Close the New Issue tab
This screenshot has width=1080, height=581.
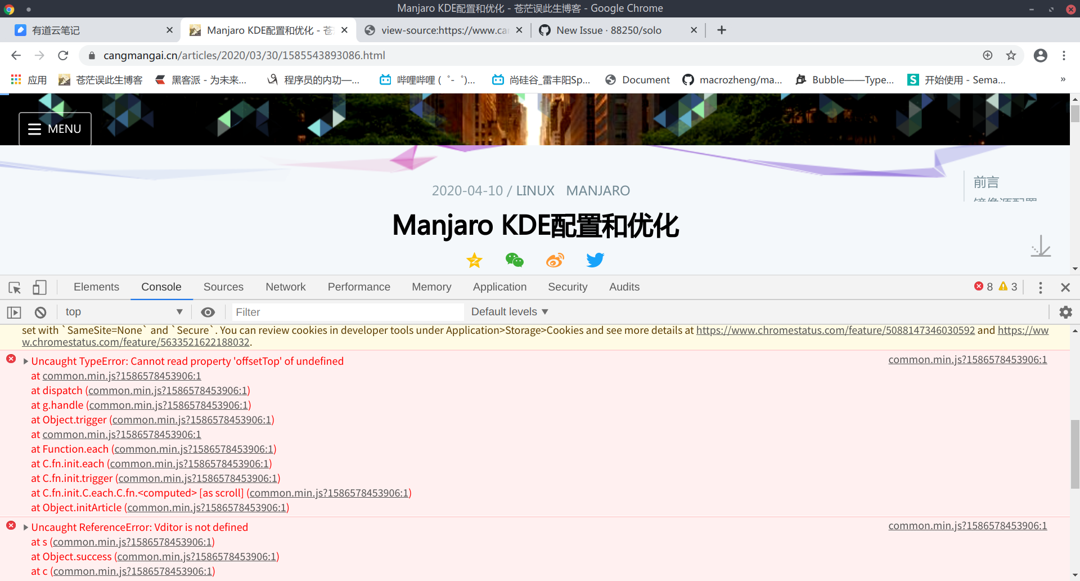[694, 30]
